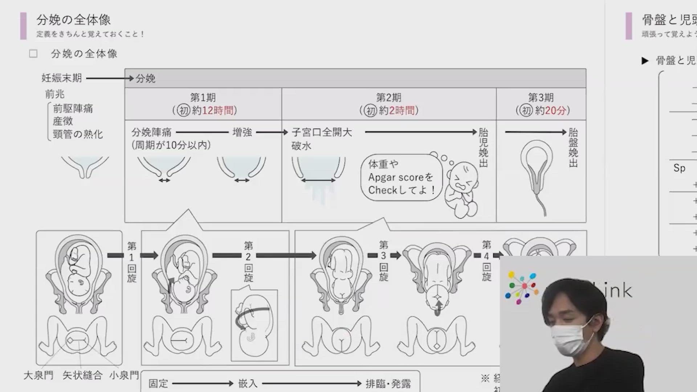The height and width of the screenshot is (392, 697).
Task: Click the presenter webcam overlay
Action: [598, 324]
